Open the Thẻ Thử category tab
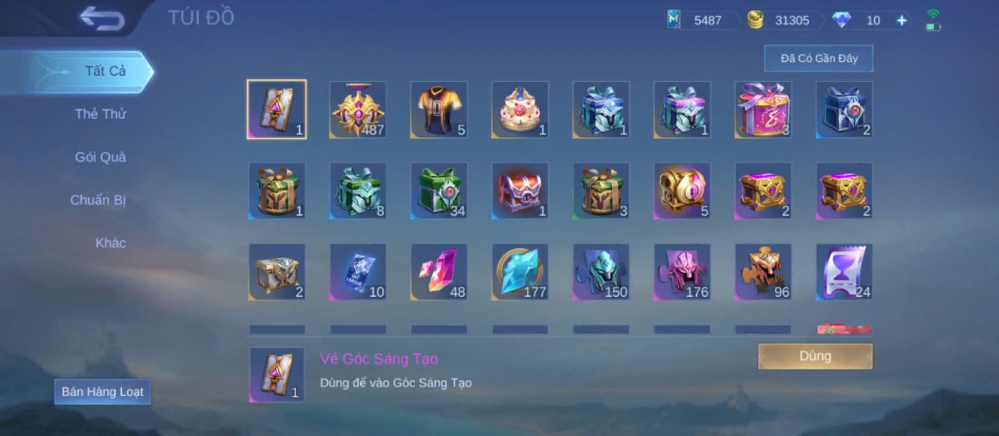 tap(101, 114)
